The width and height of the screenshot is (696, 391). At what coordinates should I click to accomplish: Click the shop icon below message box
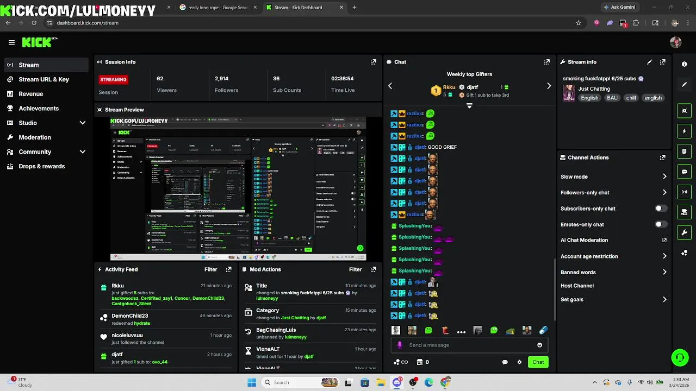click(420, 362)
